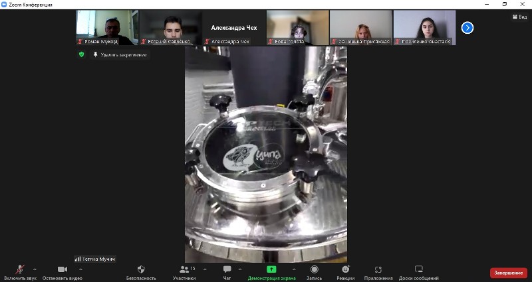
Task: Click Тетяна Мучич name label
Action: click(95, 259)
